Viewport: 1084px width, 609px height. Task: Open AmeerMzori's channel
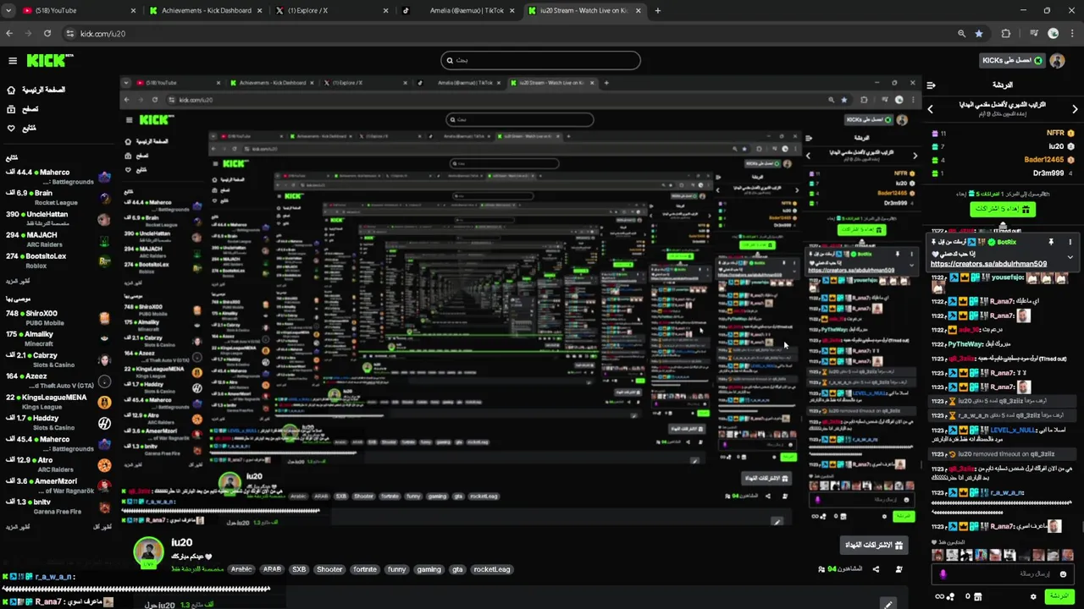click(58, 486)
